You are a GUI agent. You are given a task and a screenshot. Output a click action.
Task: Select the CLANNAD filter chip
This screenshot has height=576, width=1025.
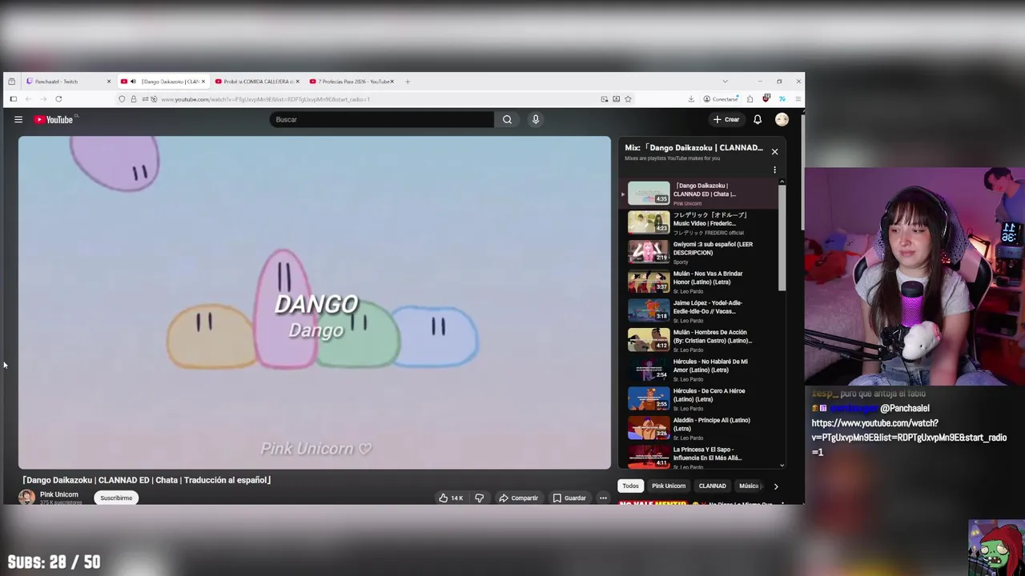(x=712, y=486)
